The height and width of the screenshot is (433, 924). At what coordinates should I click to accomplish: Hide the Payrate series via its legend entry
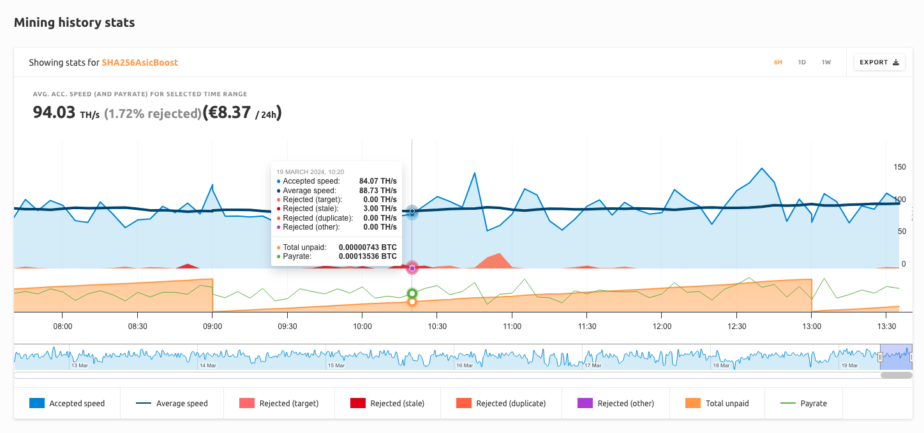803,403
